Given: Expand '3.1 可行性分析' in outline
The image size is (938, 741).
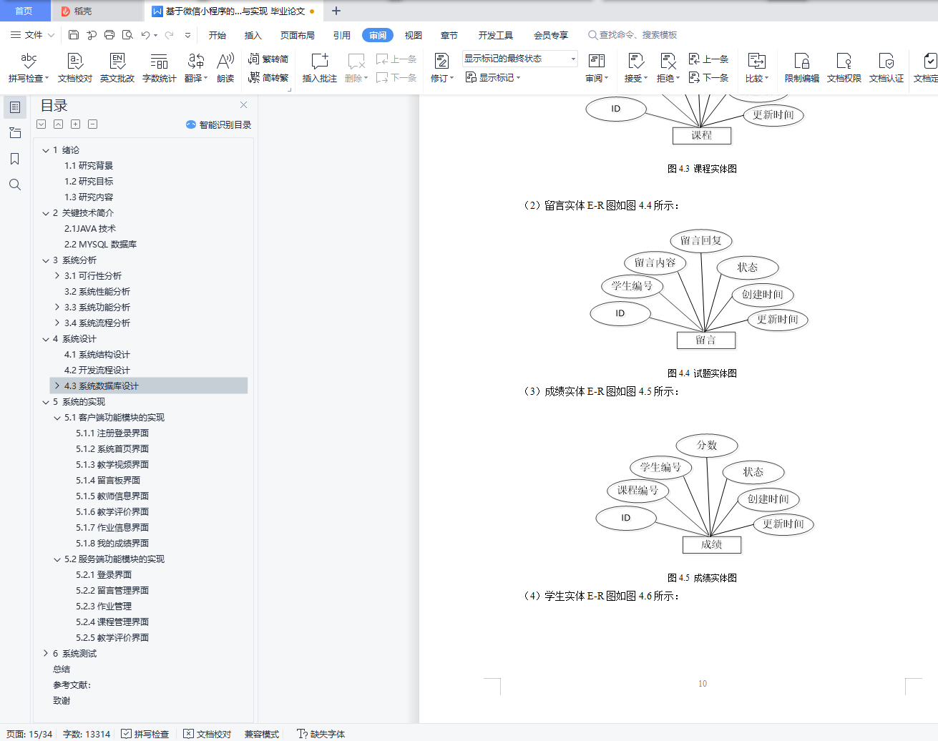Looking at the screenshot, I should coord(57,275).
